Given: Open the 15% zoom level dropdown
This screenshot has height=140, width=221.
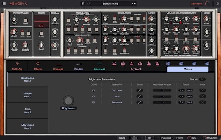Looking at the screenshot, I should (150, 138).
